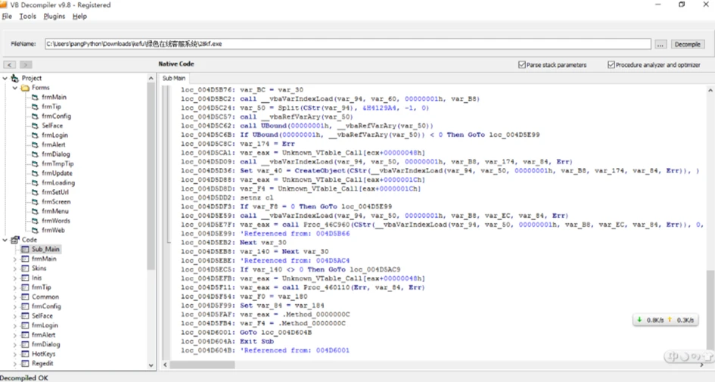715x382 pixels.
Task: Click the frmLoading form icon
Action: [35, 183]
